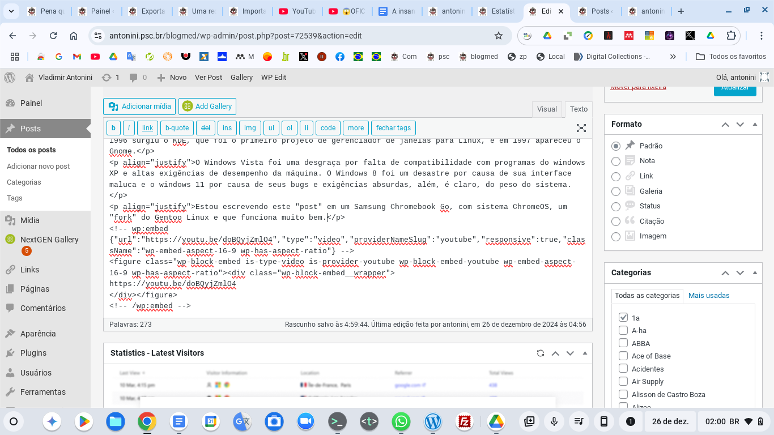Collapse the Statistics - Latest Visitors panel

(585, 353)
